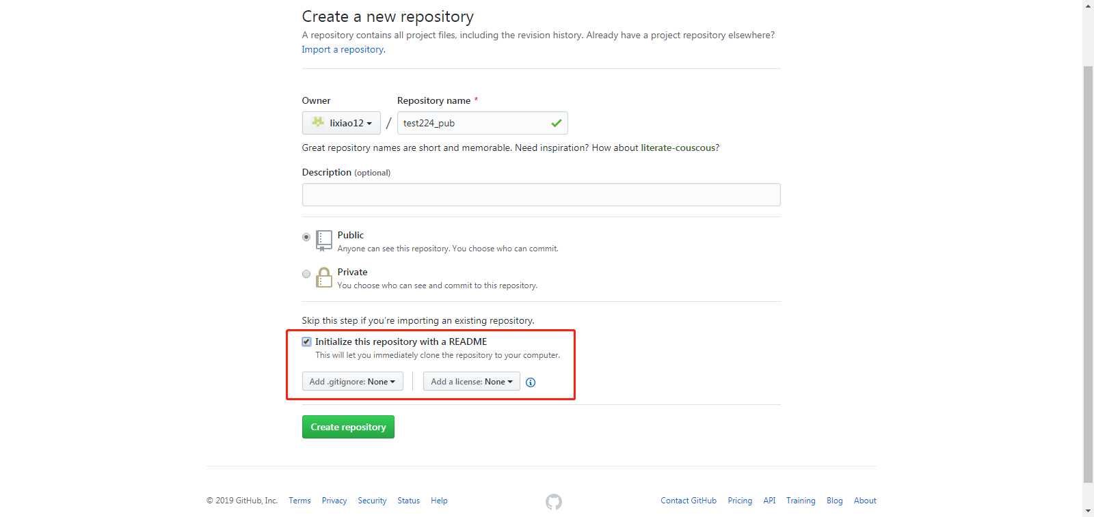Image resolution: width=1094 pixels, height=517 pixels.
Task: Click 'You choose who can see and commit' text
Action: click(438, 285)
